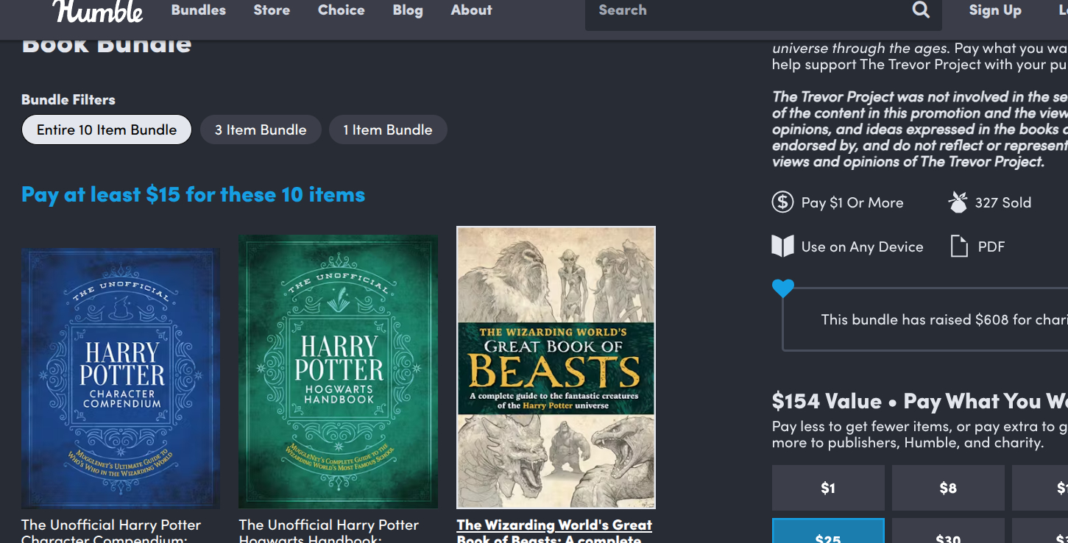Viewport: 1068px width, 543px height.
Task: Click the blue heart charity icon
Action: (x=783, y=288)
